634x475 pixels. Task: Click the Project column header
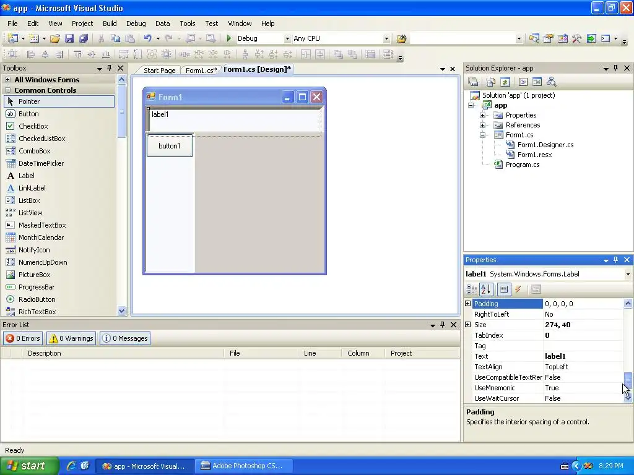point(422,353)
